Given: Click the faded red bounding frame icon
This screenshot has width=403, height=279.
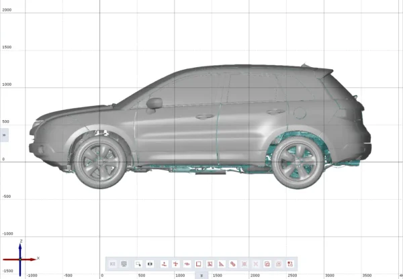Looking at the screenshot, I should [244, 264].
